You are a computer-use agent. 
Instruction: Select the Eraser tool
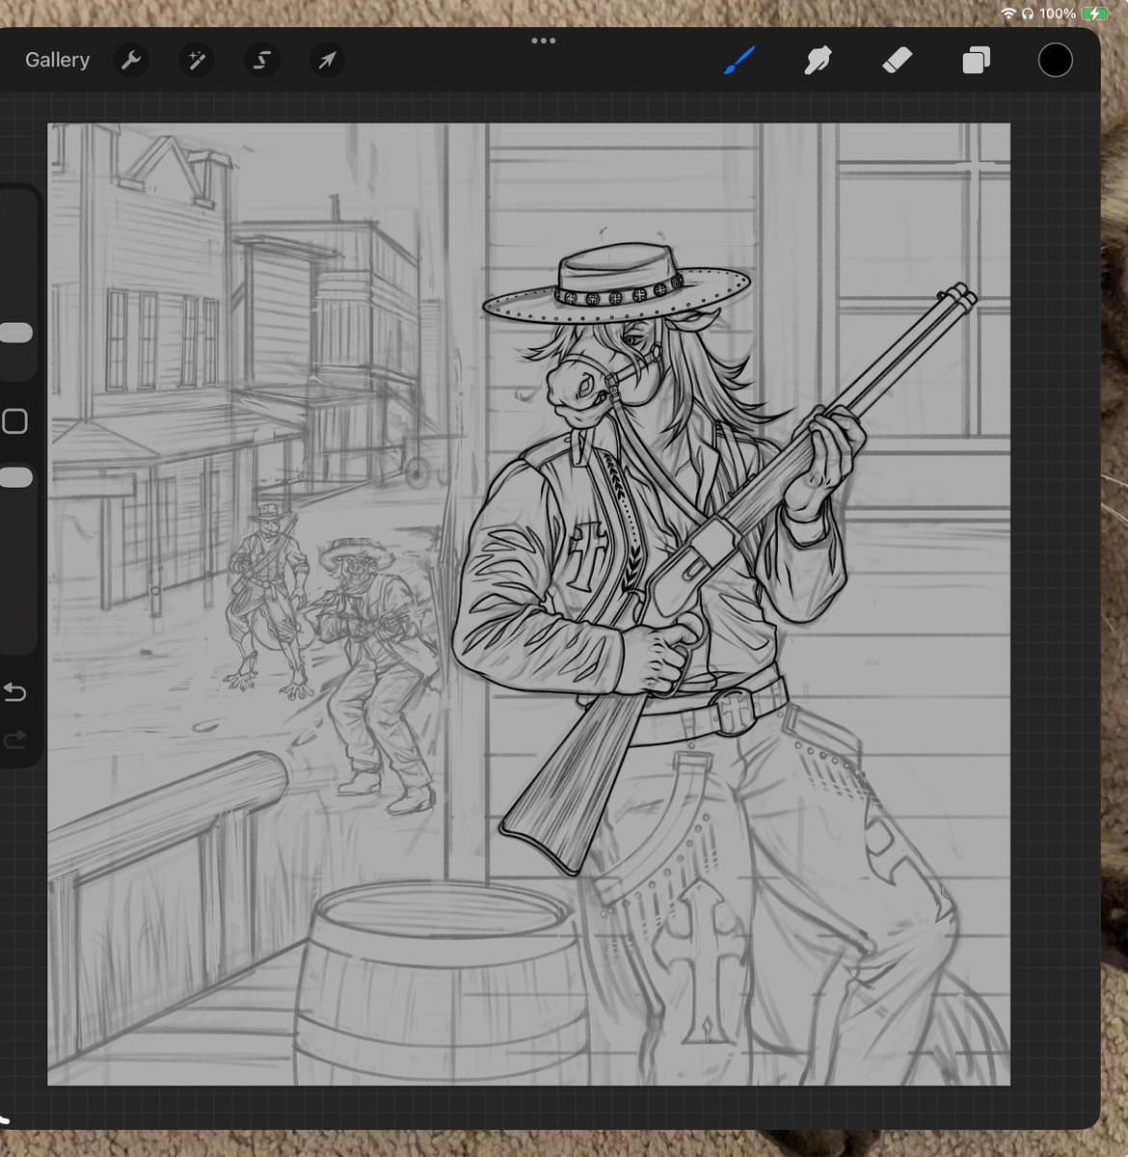897,61
